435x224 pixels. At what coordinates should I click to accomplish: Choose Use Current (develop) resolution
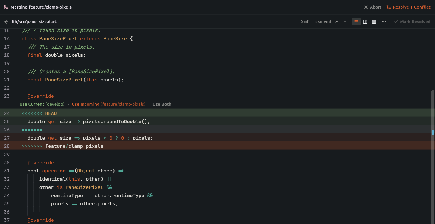click(42, 104)
